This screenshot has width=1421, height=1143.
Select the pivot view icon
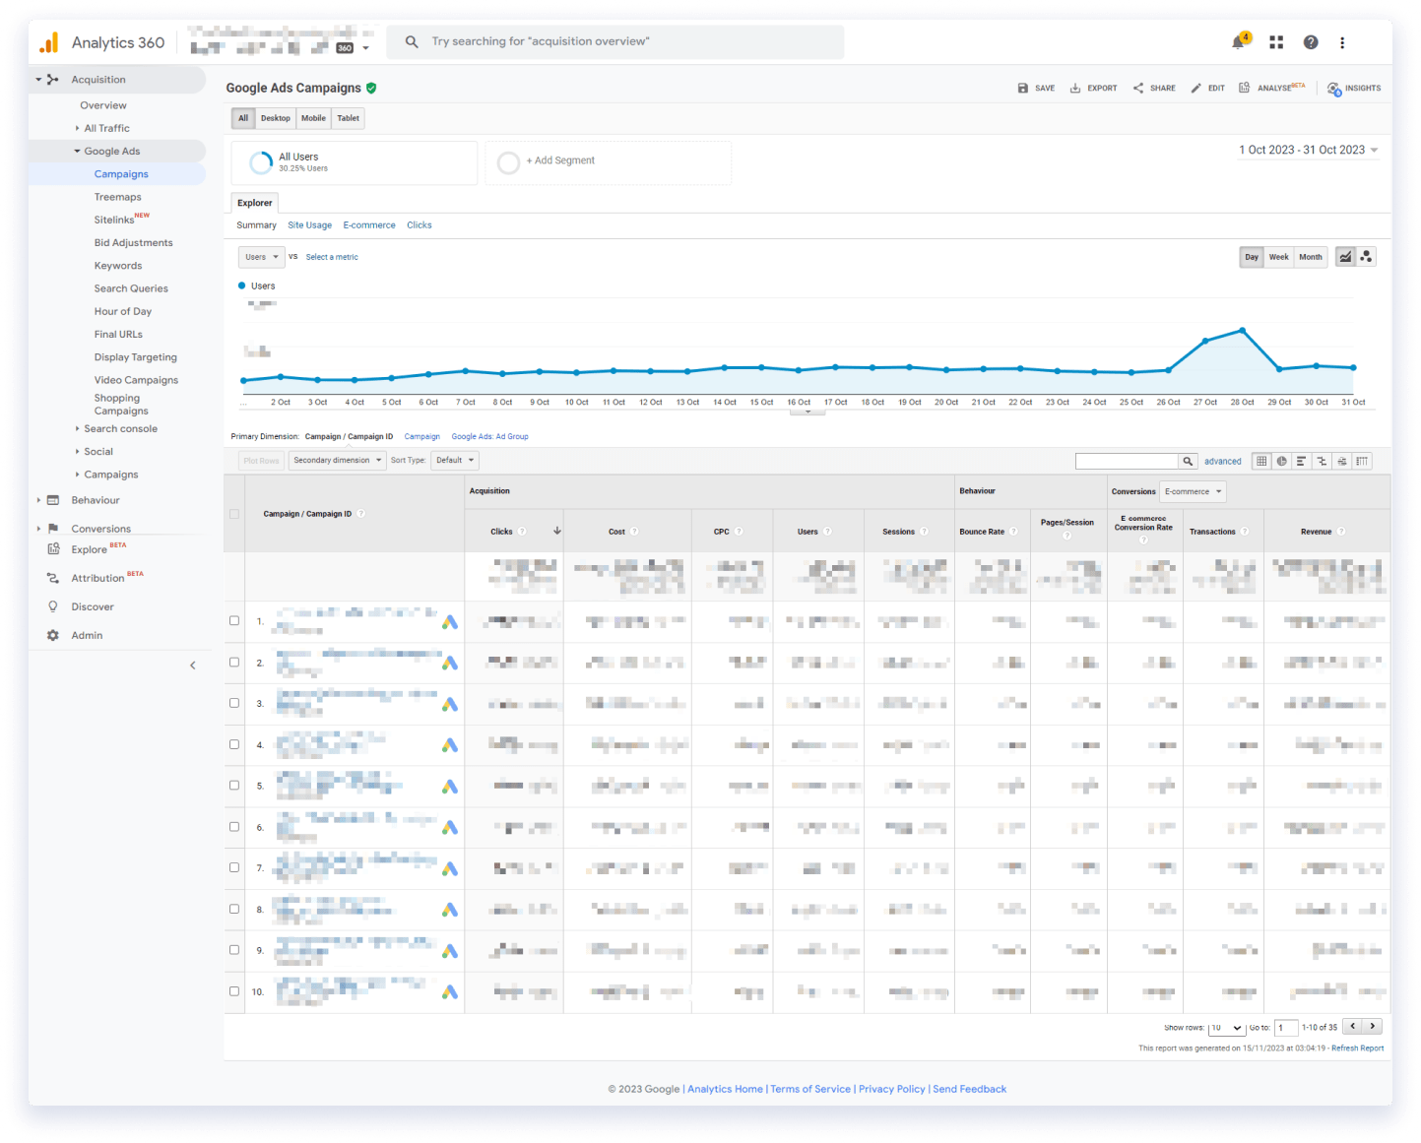pyautogui.click(x=1362, y=461)
